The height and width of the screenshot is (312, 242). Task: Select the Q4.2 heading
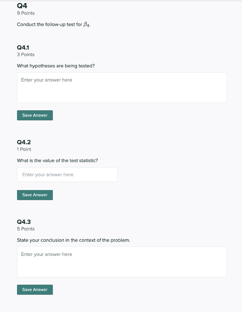tap(23, 142)
